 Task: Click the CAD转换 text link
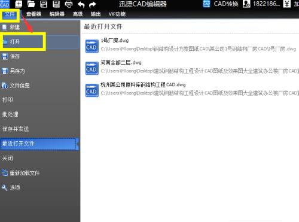click(x=226, y=4)
